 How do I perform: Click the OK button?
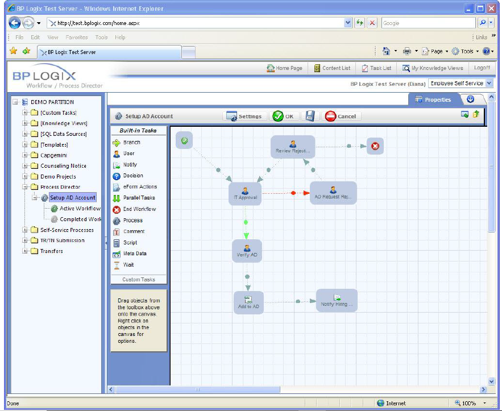click(x=283, y=116)
